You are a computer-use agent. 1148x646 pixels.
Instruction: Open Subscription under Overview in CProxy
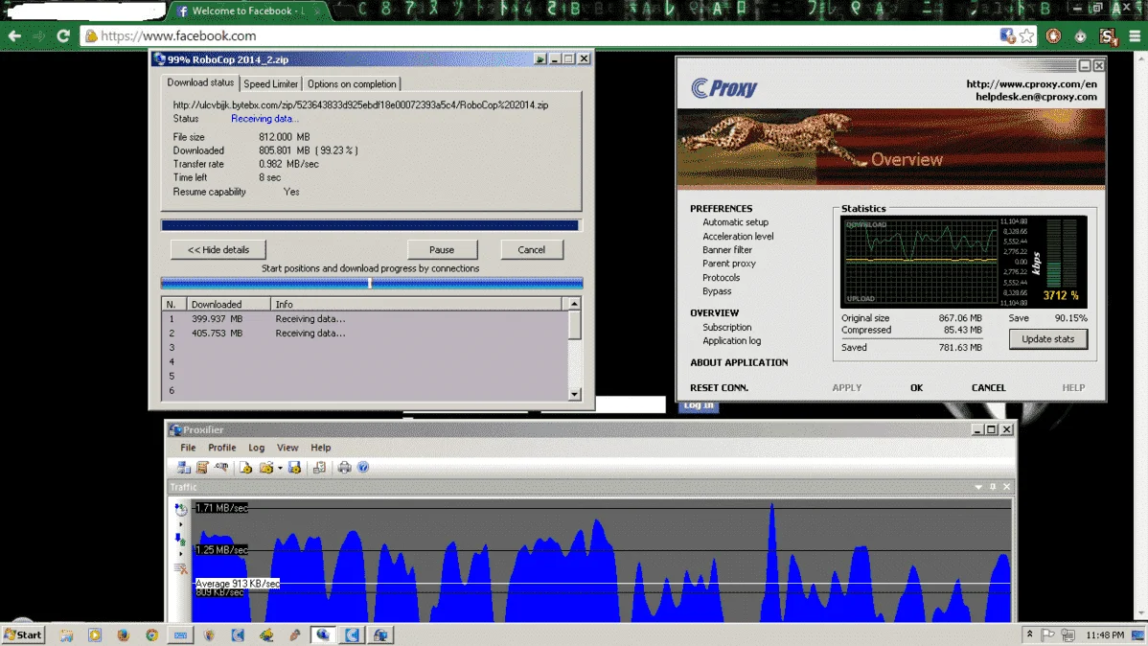[727, 328]
